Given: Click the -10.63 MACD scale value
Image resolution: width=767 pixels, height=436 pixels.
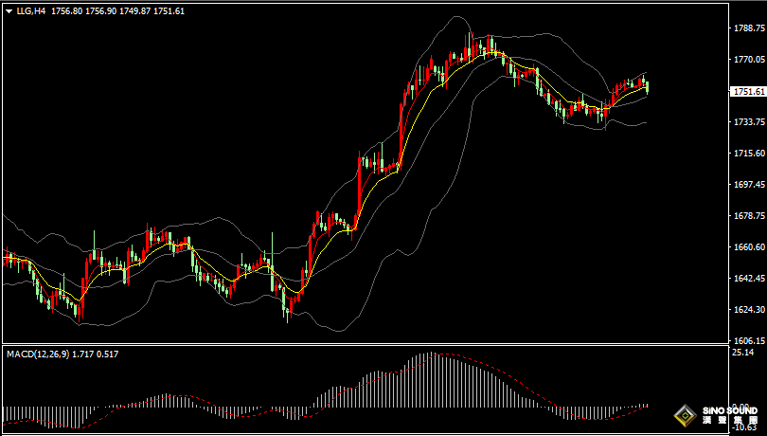Looking at the screenshot, I should 744,427.
